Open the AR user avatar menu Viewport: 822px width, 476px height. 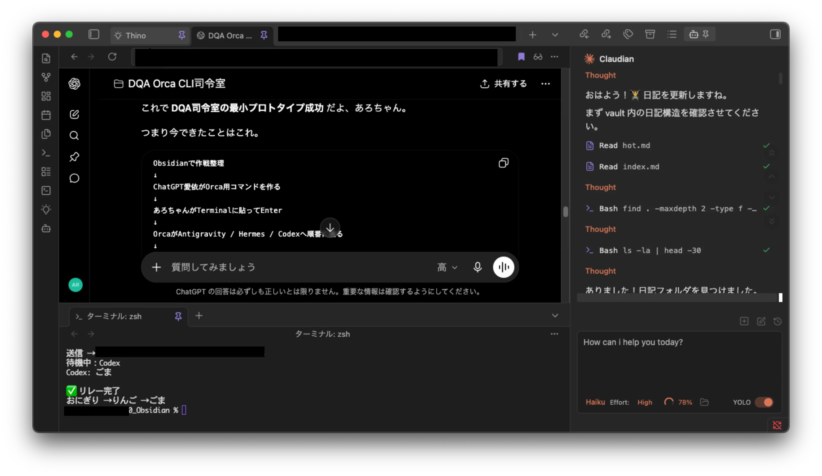(75, 285)
